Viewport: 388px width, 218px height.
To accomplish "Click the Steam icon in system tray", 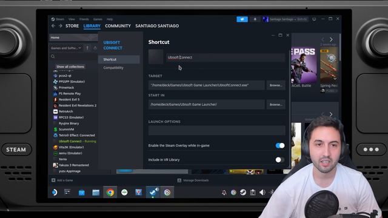I will 243,193.
